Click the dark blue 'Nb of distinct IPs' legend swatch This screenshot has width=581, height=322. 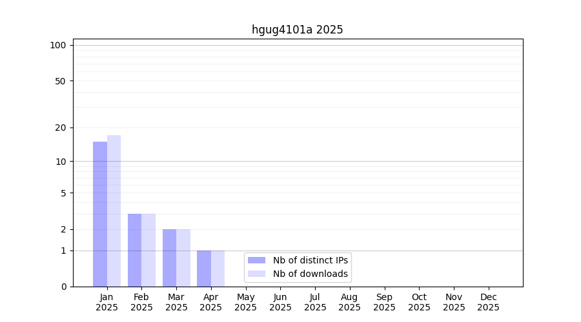[x=256, y=260]
